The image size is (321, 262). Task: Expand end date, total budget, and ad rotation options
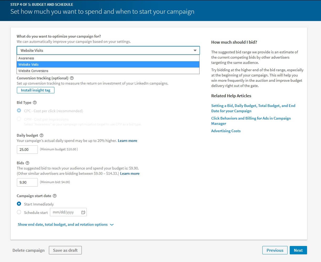point(62,224)
